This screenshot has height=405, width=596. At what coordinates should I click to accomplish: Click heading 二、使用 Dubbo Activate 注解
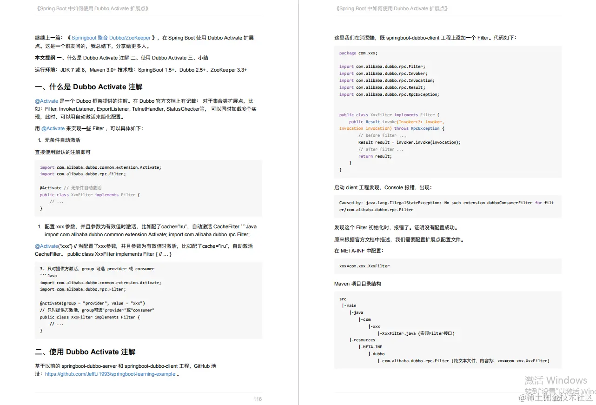pos(85,352)
